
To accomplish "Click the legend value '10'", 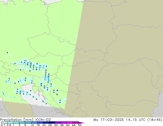I will pos(32,125).
